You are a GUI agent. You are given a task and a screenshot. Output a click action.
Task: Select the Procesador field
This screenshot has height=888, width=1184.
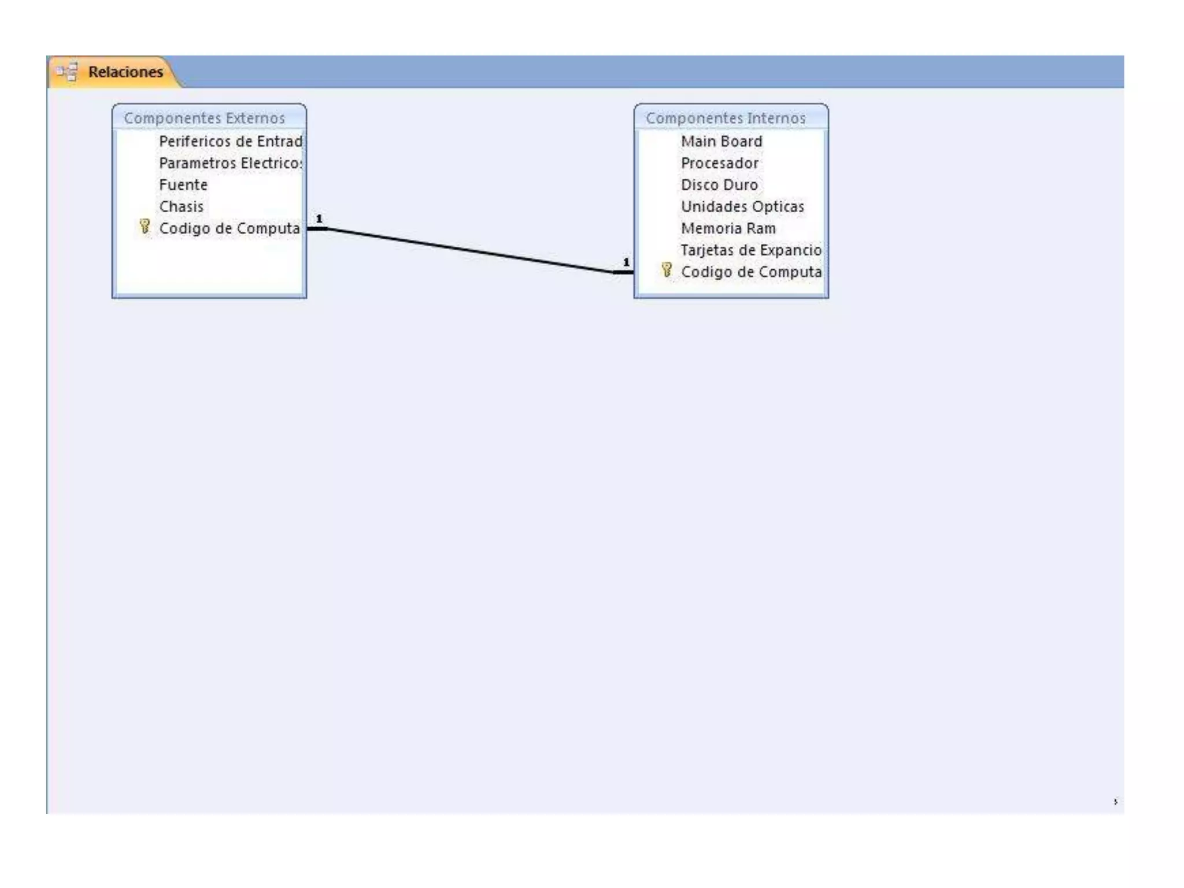719,164
